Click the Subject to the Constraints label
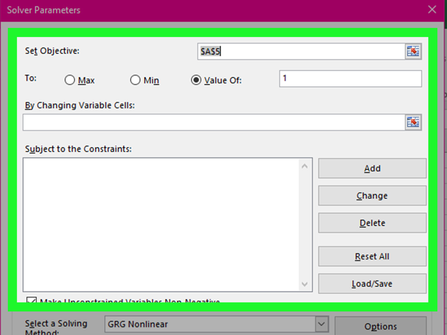The height and width of the screenshot is (335, 447). pyautogui.click(x=79, y=149)
